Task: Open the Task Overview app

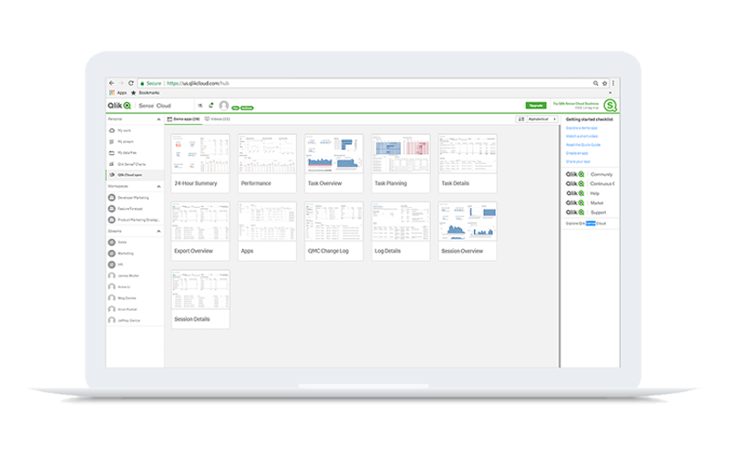Action: pos(334,163)
